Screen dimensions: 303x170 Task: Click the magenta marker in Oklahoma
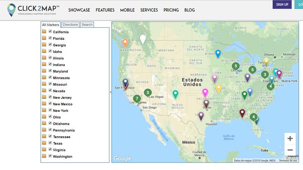tap(205, 93)
